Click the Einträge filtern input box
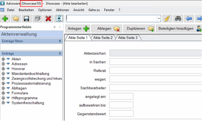 click(x=31, y=47)
